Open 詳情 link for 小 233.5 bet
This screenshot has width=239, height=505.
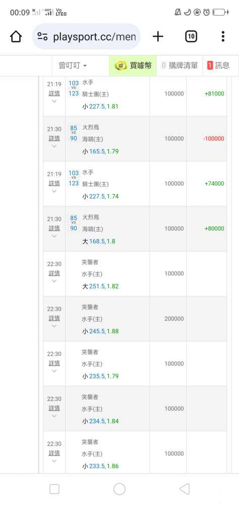coord(54,453)
